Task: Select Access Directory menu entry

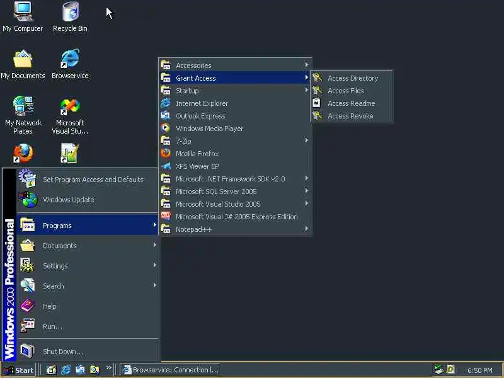Action: click(x=352, y=77)
